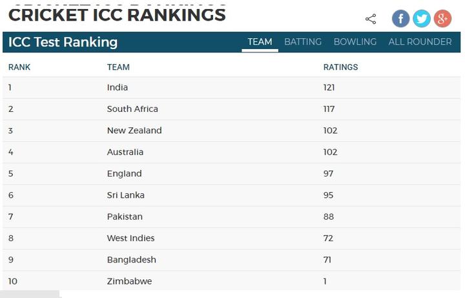Click the ICC Test Ranking heading
This screenshot has width=465, height=298.
(x=63, y=42)
